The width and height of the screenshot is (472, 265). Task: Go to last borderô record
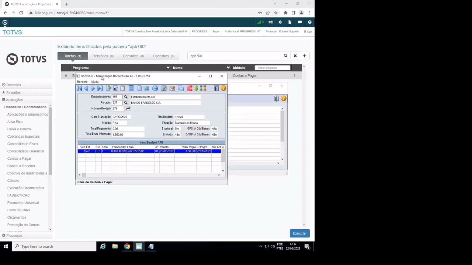[x=100, y=88]
